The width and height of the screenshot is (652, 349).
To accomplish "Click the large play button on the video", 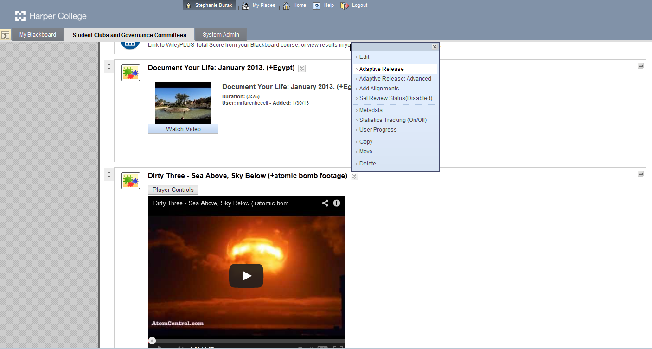I will (x=246, y=276).
